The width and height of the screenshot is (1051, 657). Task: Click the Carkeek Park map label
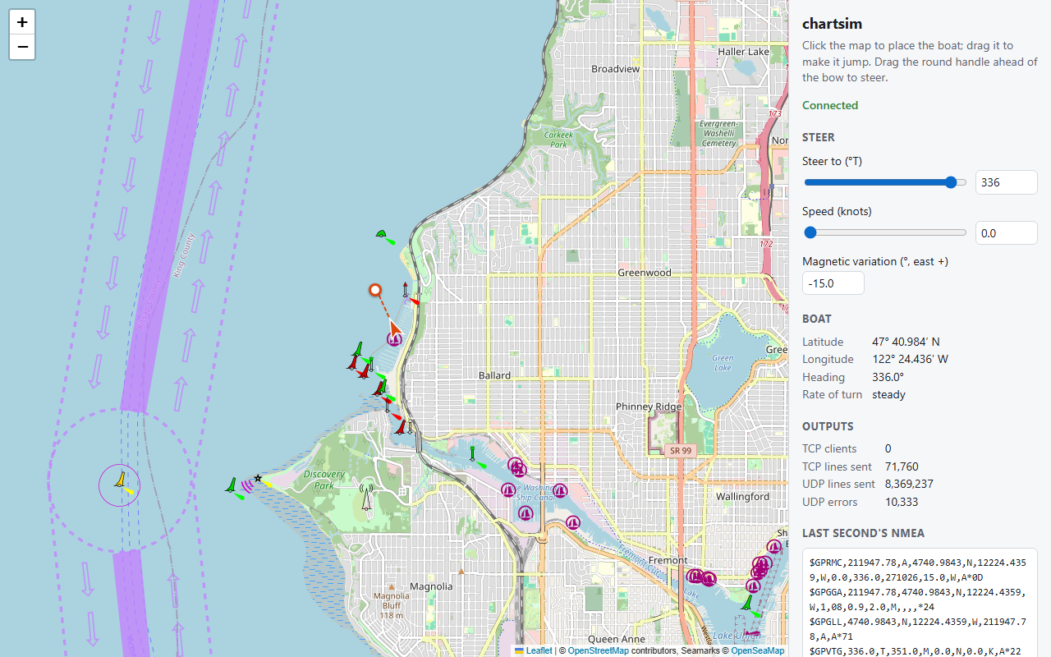(x=558, y=139)
